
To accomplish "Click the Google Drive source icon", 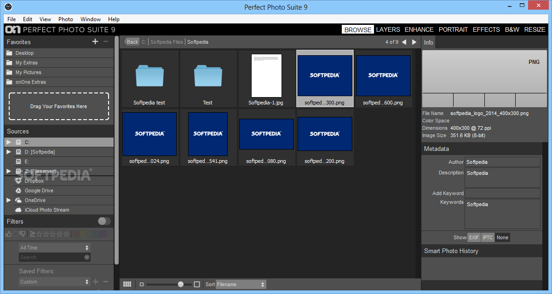I will pyautogui.click(x=18, y=190).
